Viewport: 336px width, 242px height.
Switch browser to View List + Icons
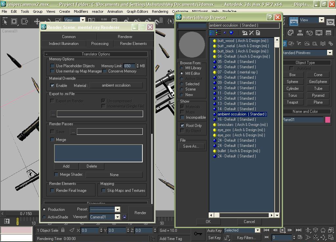point(218,33)
